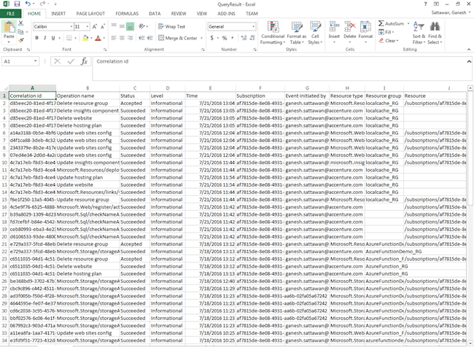Screen dimensions: 474x347
Task: Click the Save icon in quick access toolbar
Action: (17, 4)
